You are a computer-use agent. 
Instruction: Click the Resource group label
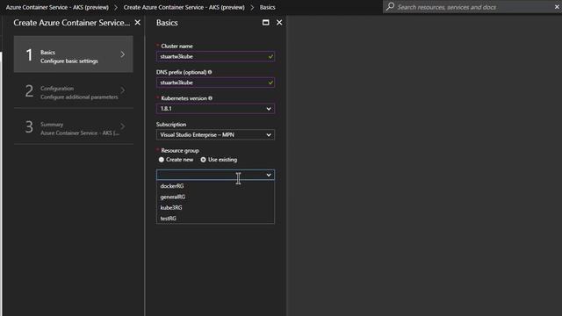click(180, 150)
